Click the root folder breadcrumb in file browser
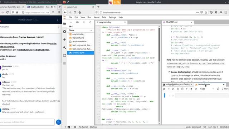 click(71, 27)
